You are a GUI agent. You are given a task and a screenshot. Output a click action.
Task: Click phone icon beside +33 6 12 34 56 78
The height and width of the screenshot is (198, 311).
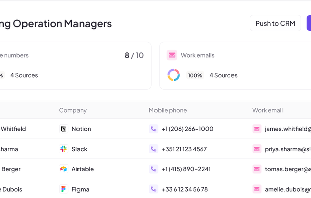click(153, 189)
